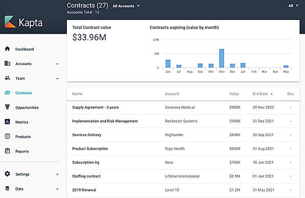
Task: Click the $1.2M value cell
Action: pos(234,190)
